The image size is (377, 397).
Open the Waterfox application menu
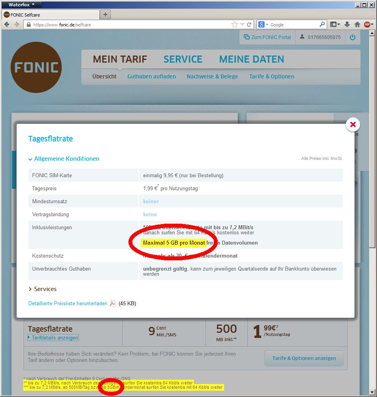point(21,5)
